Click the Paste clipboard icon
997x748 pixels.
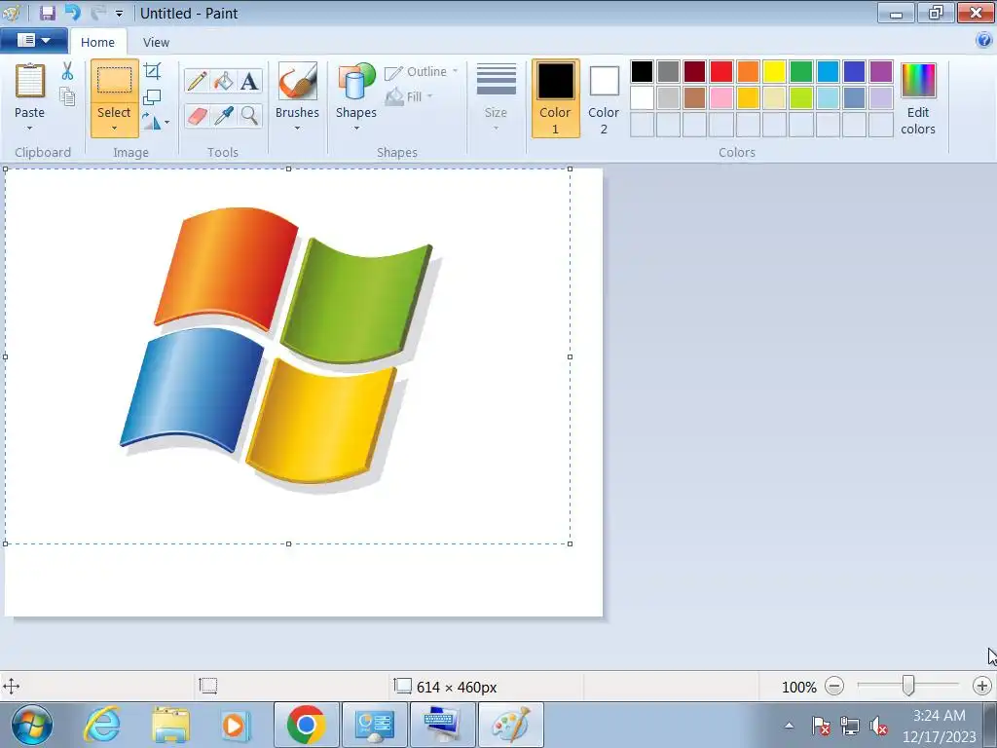click(30, 81)
